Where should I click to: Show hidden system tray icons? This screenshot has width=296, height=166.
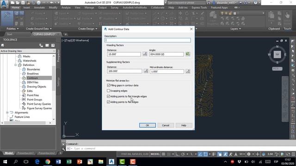[x=225, y=162]
